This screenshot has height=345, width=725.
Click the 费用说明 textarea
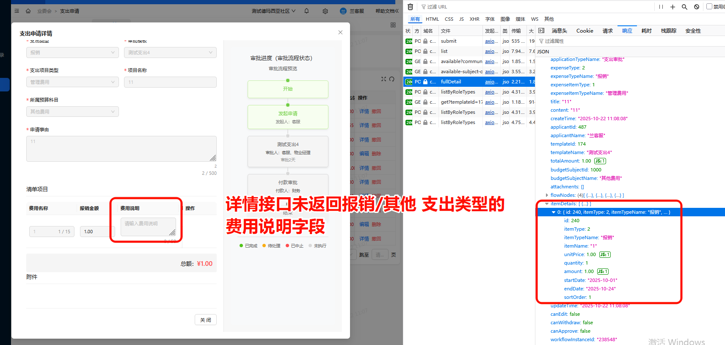point(148,227)
